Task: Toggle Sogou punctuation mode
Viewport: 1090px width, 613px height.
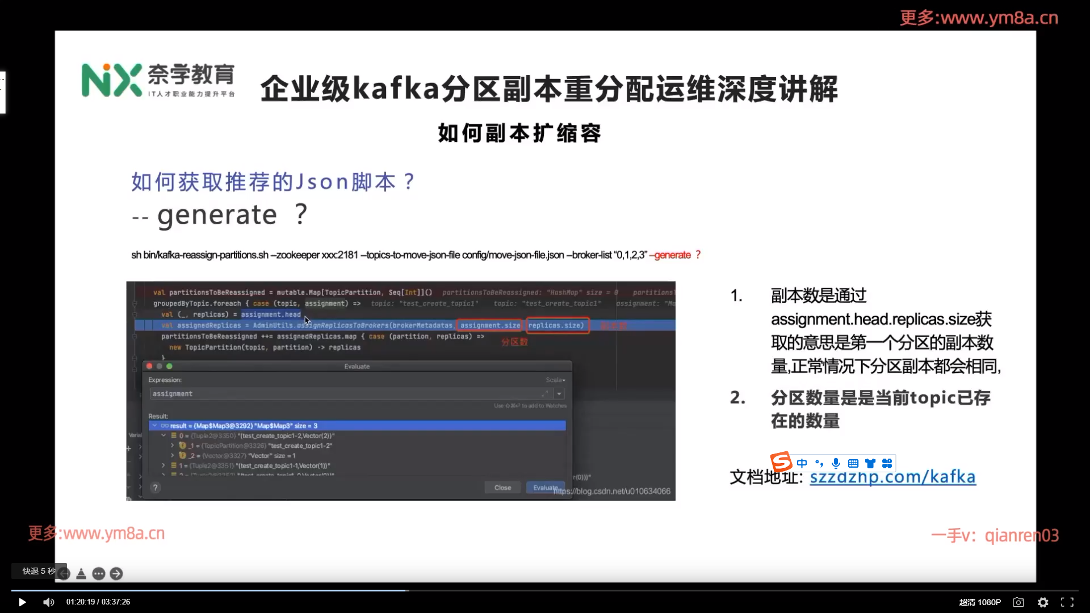Action: pos(819,463)
